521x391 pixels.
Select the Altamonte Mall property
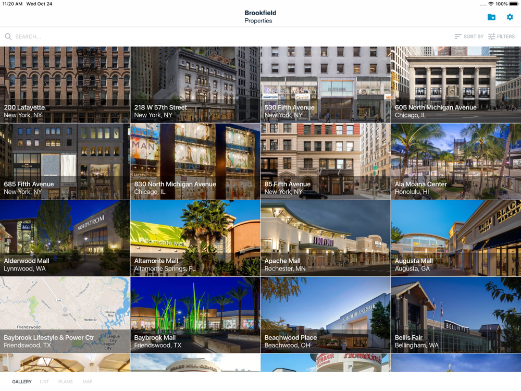coord(195,238)
